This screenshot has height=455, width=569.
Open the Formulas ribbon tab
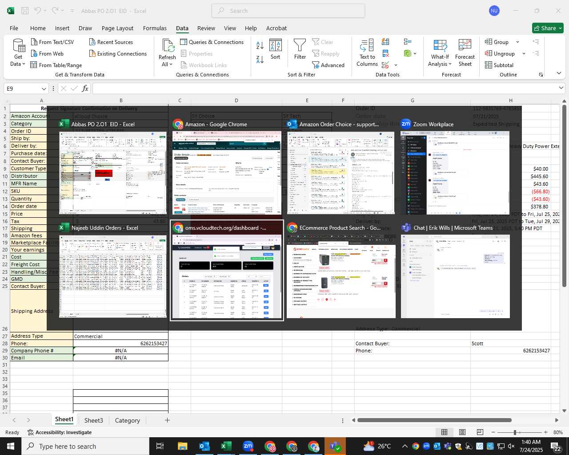(x=155, y=28)
